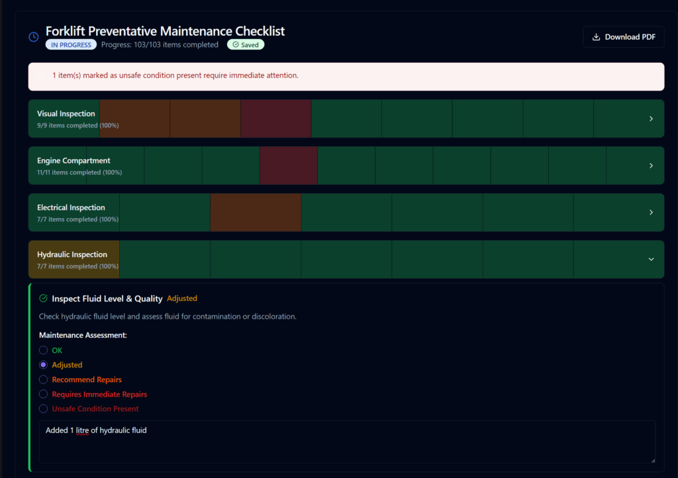The image size is (678, 478).
Task: Expand the Visual Inspection section chevron
Action: click(x=651, y=119)
